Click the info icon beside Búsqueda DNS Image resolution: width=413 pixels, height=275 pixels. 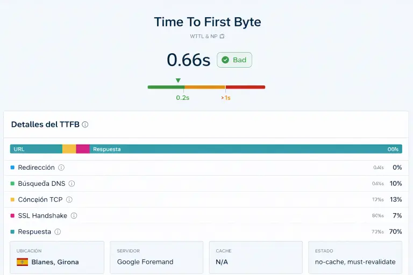click(x=72, y=184)
